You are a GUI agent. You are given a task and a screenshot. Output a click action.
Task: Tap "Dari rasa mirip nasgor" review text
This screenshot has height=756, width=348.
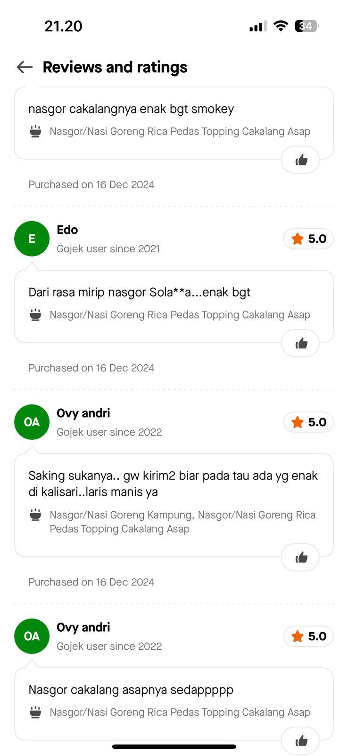[x=139, y=292]
